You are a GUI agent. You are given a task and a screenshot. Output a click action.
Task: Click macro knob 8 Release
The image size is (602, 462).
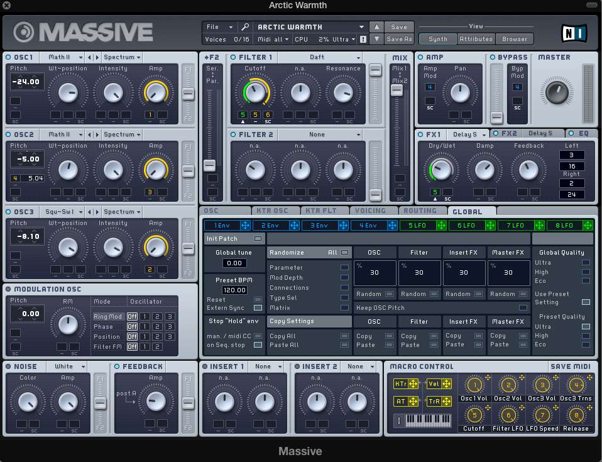576,415
